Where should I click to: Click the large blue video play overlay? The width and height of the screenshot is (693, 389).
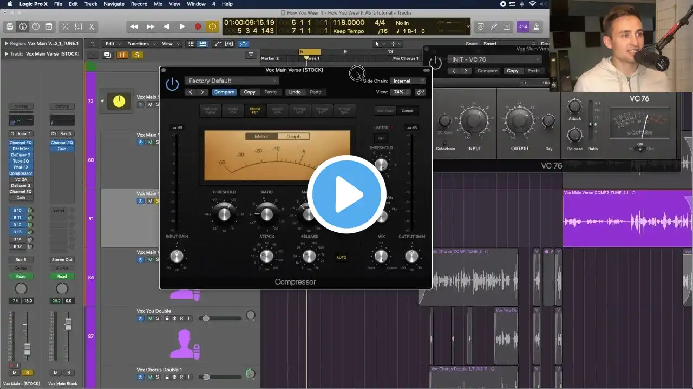346,194
